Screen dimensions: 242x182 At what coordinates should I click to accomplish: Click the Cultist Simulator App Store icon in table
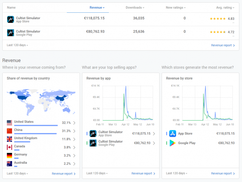10,19
